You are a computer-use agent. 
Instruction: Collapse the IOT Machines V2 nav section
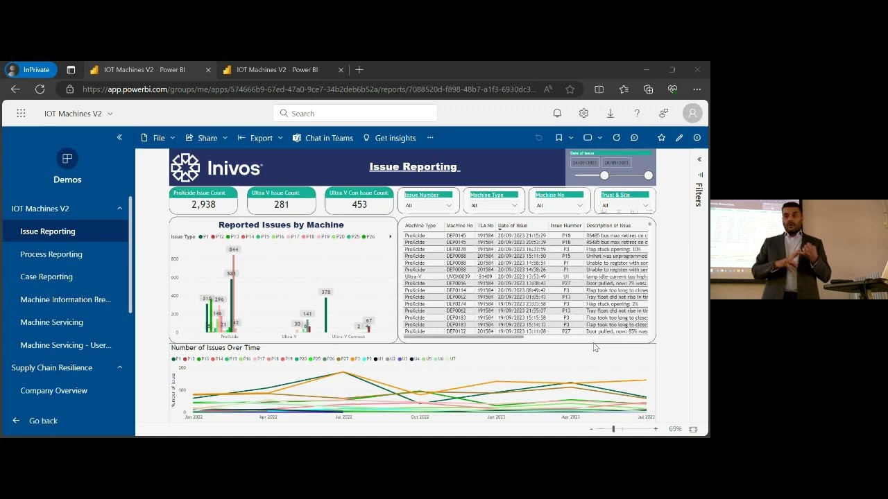(x=119, y=209)
